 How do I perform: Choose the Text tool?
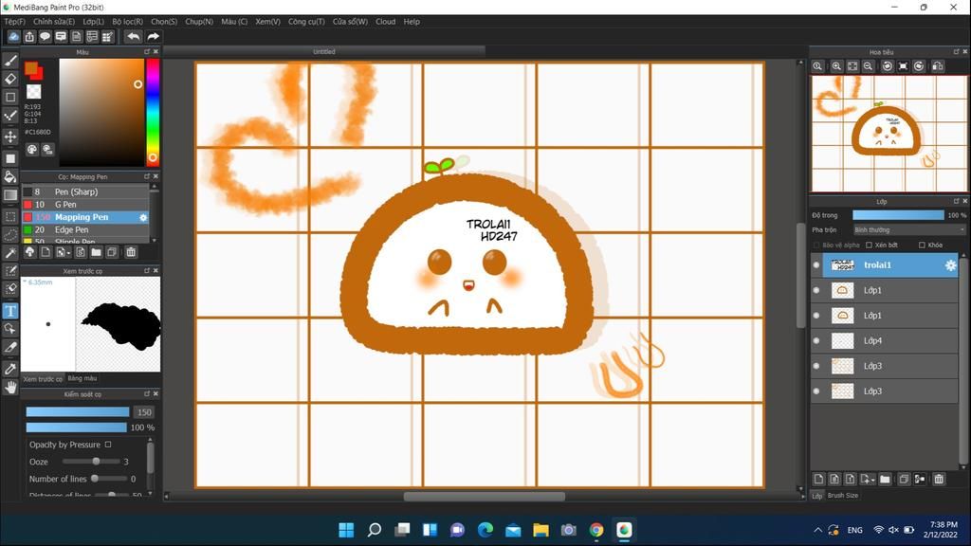pos(10,311)
